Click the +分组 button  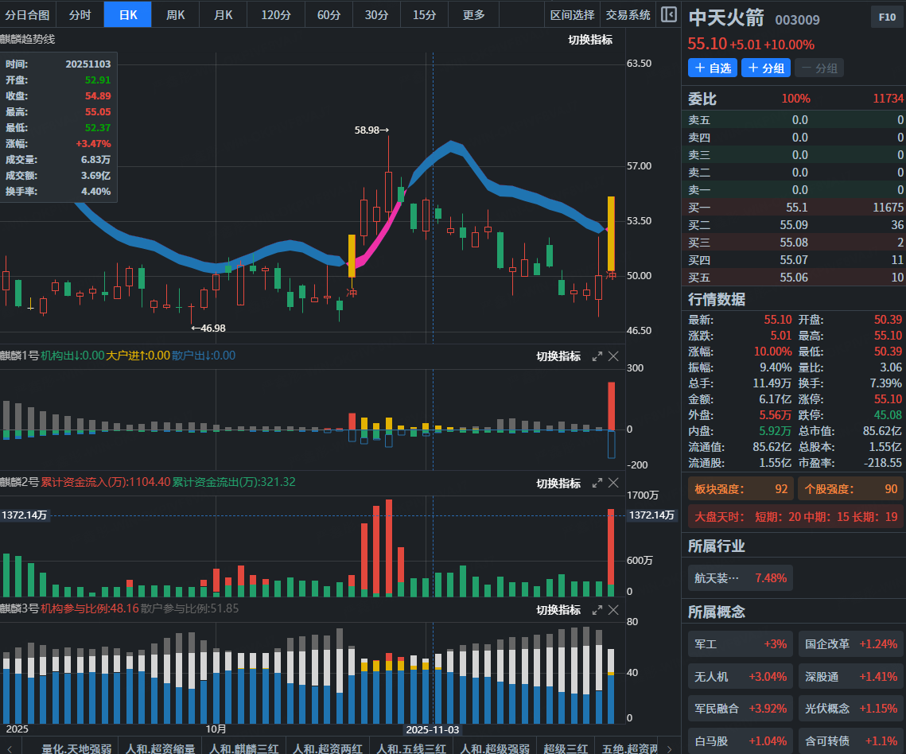pyautogui.click(x=766, y=68)
